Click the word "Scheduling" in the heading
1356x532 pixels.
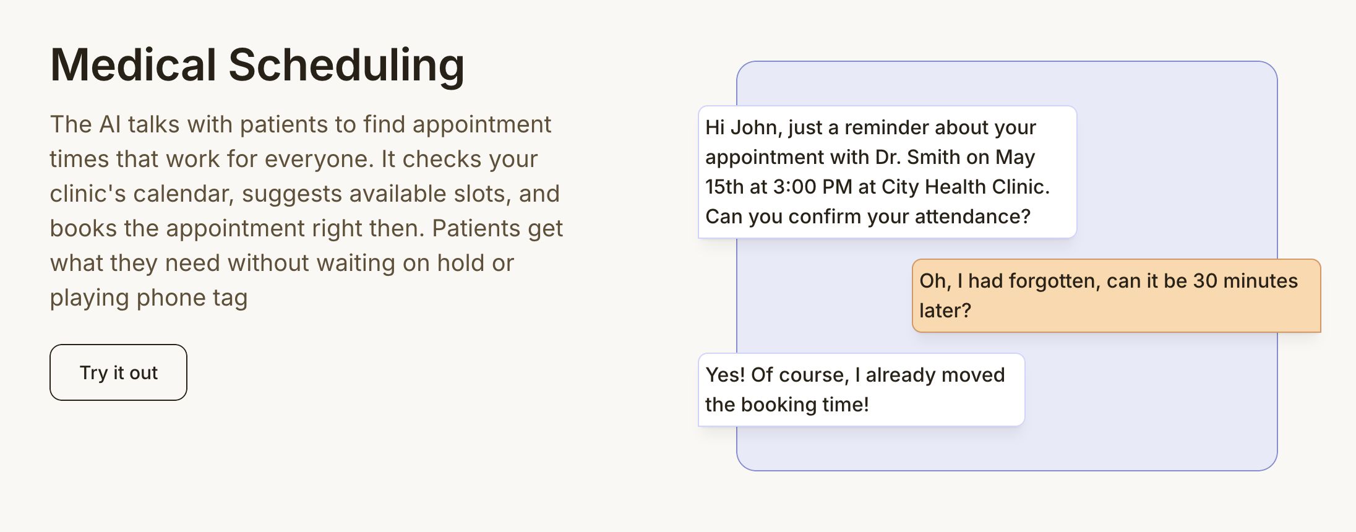tap(346, 65)
